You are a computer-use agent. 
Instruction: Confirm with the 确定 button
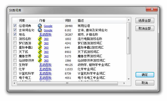tap(145, 75)
